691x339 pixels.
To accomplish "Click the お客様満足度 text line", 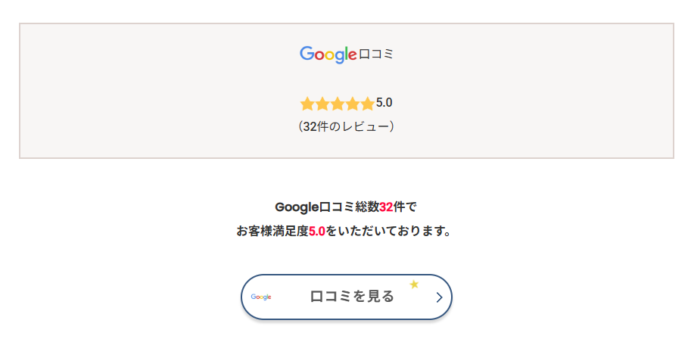I will click(272, 232).
